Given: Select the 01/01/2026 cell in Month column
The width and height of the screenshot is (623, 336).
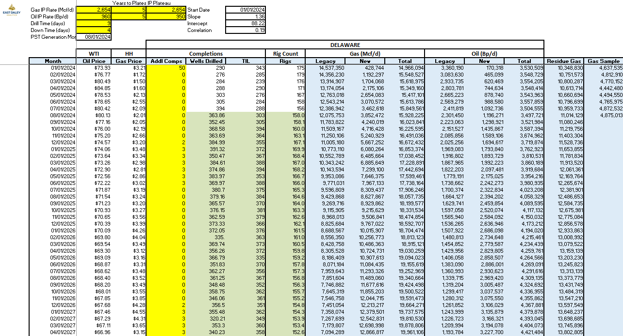Looking at the screenshot, I should (x=53, y=230).
